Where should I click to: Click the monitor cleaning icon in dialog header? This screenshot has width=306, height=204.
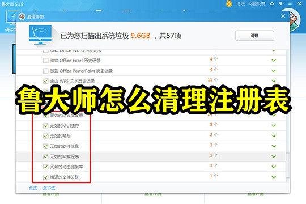click(40, 35)
